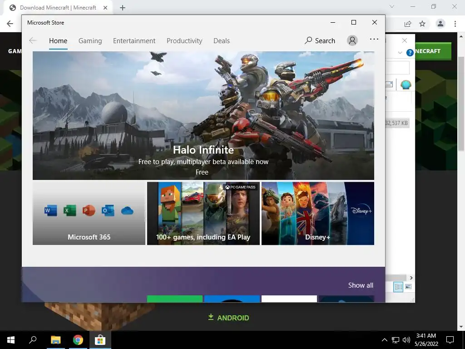Click the Outlook icon in Microsoft 365 tile
The height and width of the screenshot is (349, 465).
108,211
